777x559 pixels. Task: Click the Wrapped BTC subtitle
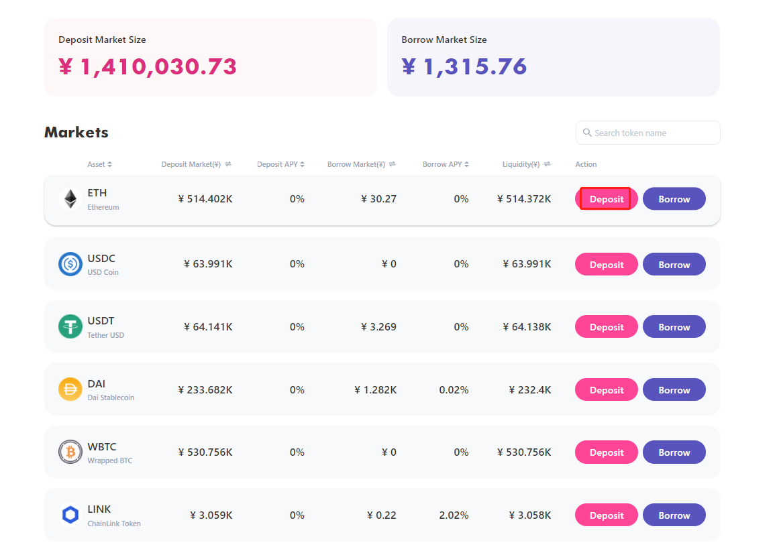click(x=109, y=460)
